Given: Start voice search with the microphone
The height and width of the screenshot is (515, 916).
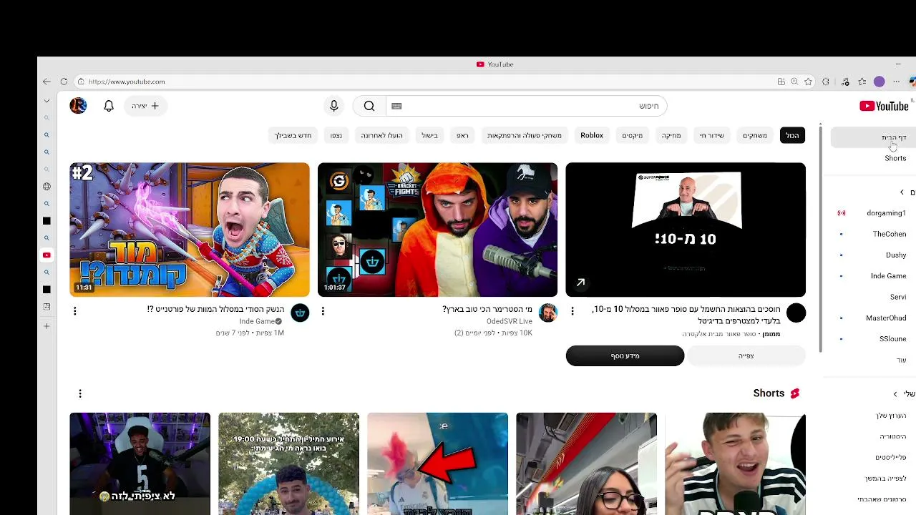Looking at the screenshot, I should 333,106.
